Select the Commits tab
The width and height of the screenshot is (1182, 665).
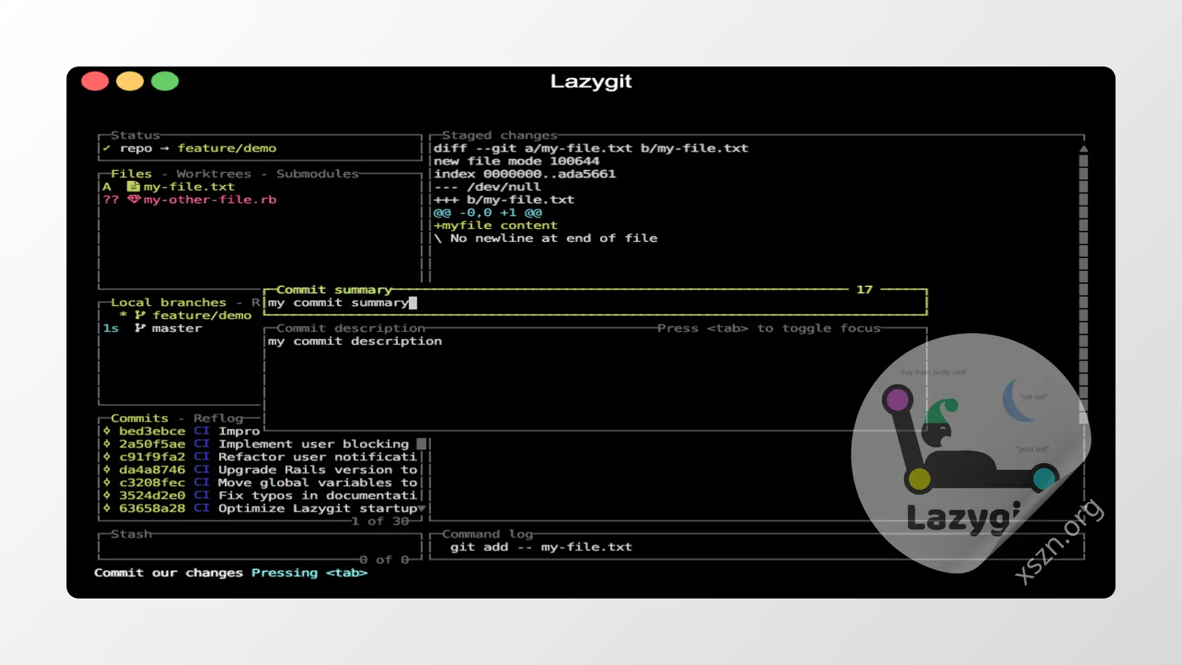pos(139,419)
